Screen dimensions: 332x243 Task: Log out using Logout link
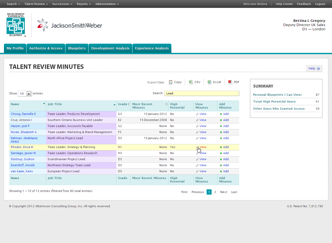(x=320, y=4)
